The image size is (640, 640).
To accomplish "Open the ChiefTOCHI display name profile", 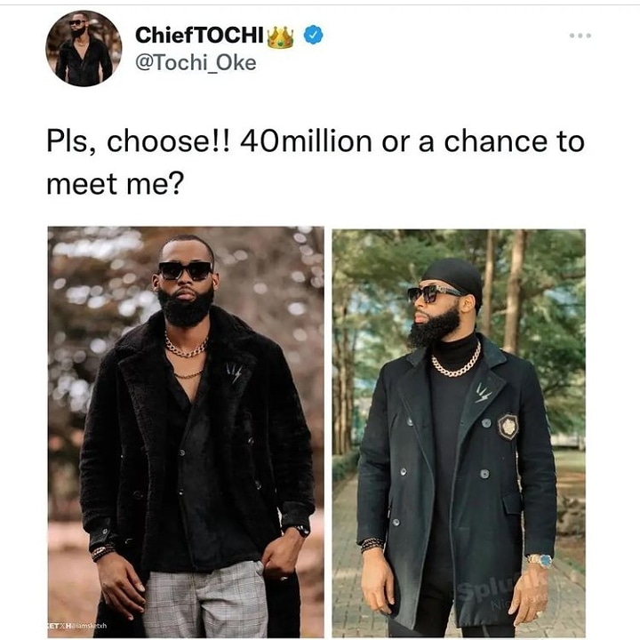I will pos(199,36).
